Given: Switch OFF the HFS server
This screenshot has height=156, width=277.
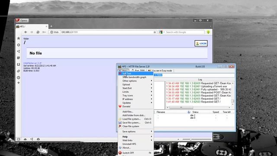Looking at the screenshot, I should [x=135, y=153].
